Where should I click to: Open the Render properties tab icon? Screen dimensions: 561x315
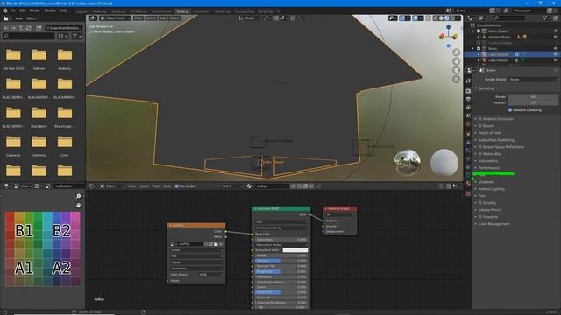click(468, 91)
